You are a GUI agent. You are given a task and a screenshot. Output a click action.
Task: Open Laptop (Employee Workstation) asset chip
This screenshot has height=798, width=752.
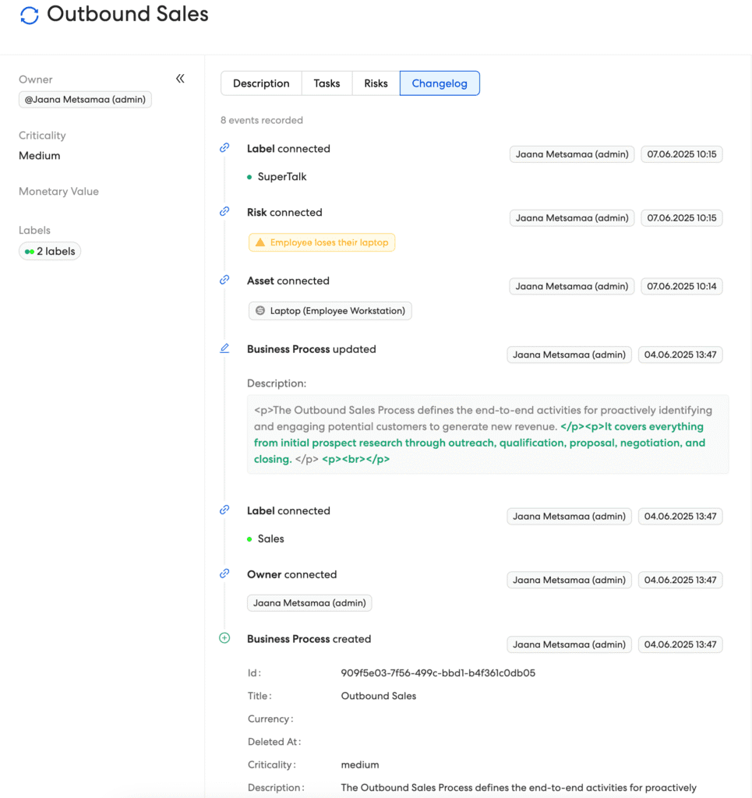click(330, 310)
